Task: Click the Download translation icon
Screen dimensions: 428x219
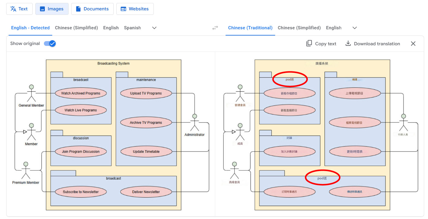Action: point(348,44)
